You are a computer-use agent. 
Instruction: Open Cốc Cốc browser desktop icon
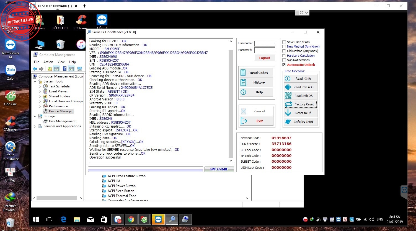10,98
